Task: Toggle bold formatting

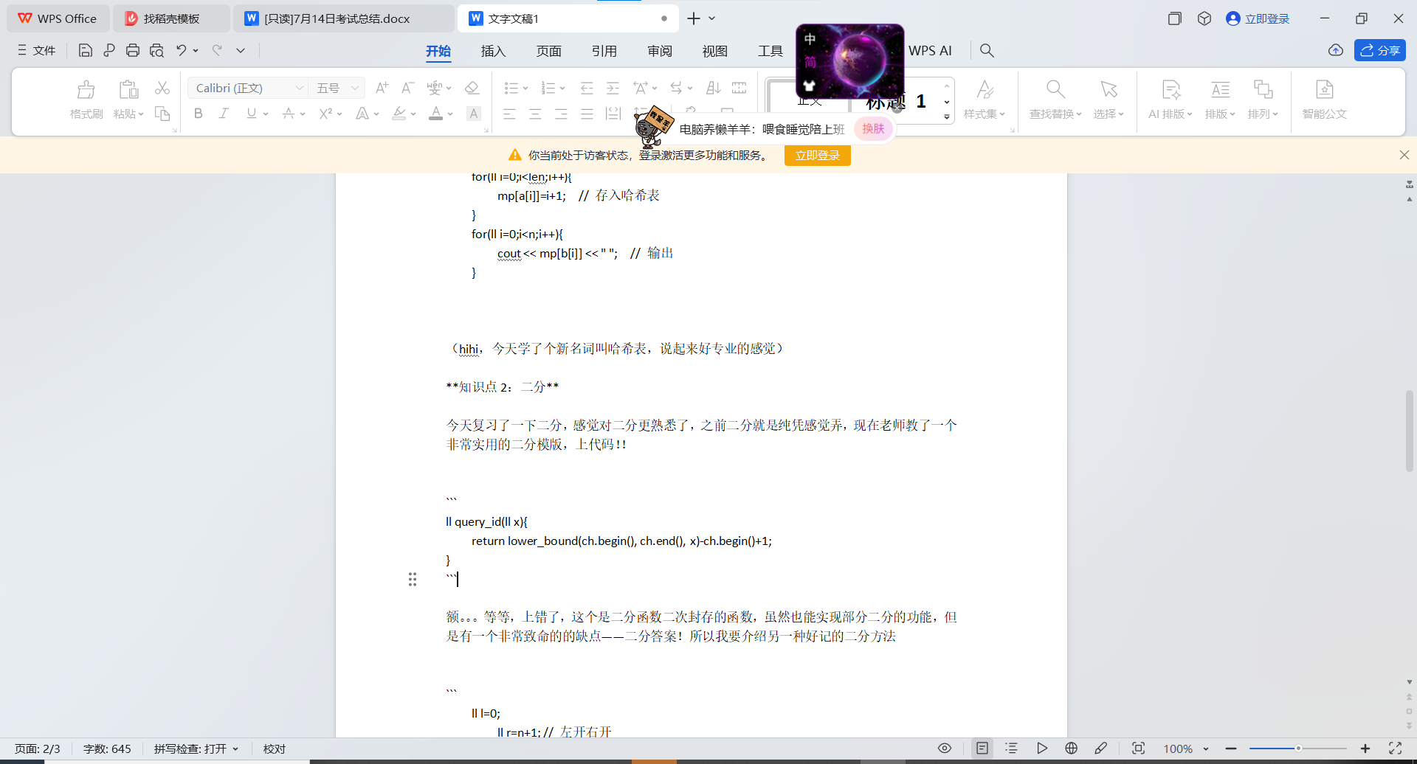Action: tap(198, 114)
